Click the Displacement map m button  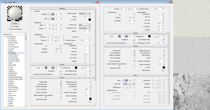(x=126, y=87)
